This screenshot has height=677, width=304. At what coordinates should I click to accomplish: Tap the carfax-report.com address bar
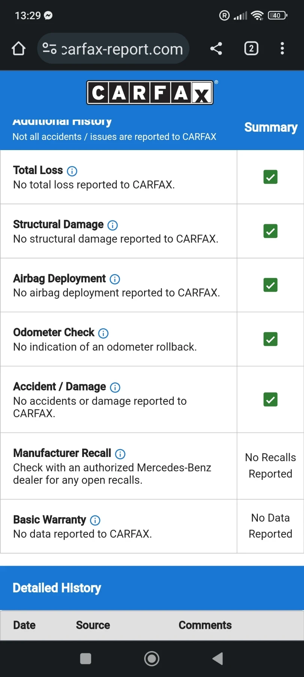click(122, 49)
